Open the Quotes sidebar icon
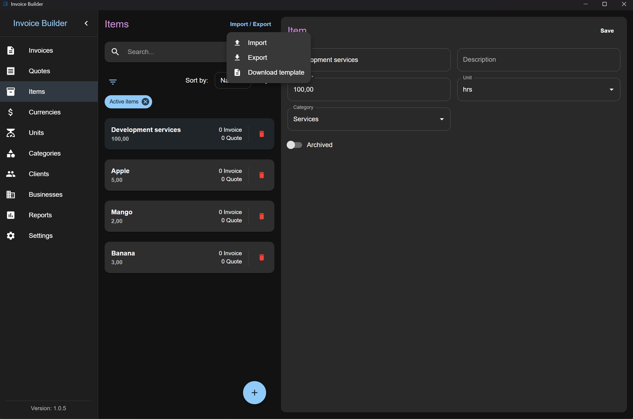This screenshot has width=633, height=419. (x=11, y=71)
